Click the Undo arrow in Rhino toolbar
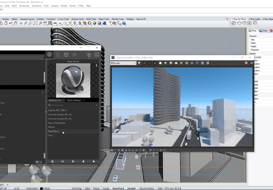The width and height of the screenshot is (273, 190). 11,23
